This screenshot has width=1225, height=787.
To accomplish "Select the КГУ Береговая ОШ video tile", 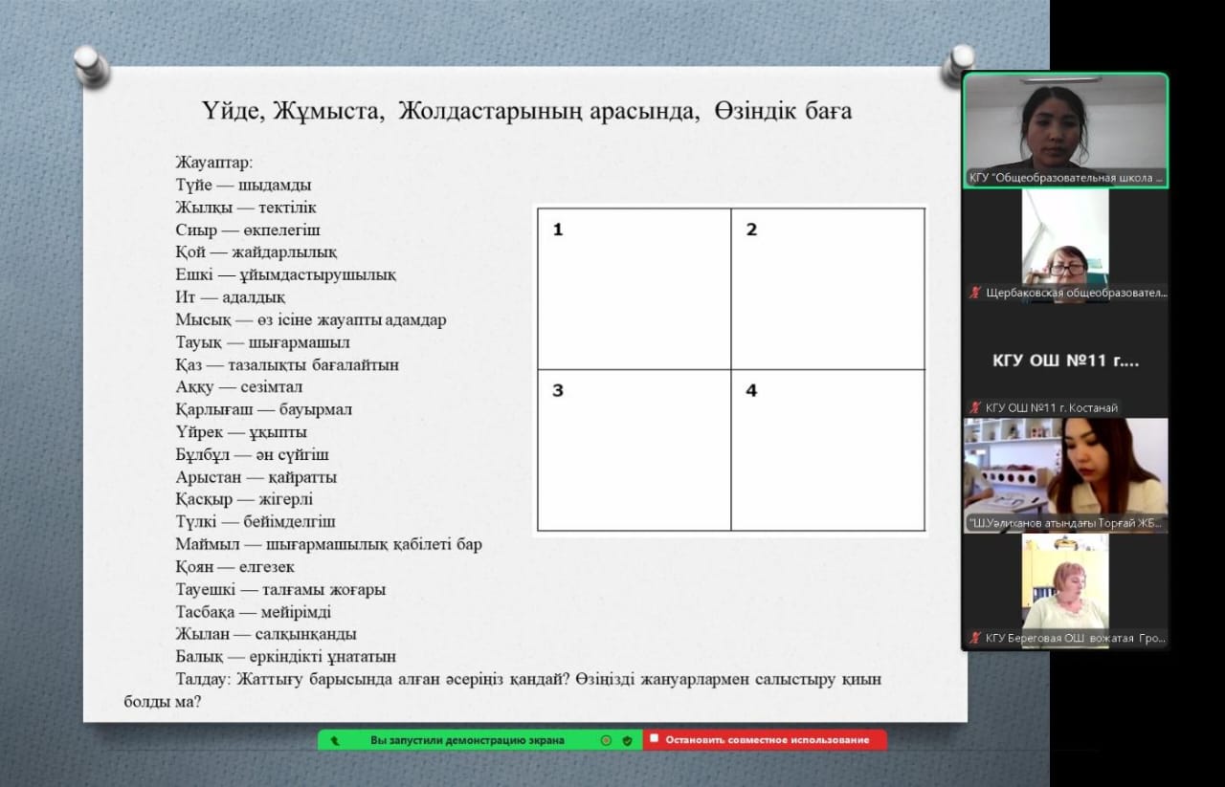I will pos(1065,590).
